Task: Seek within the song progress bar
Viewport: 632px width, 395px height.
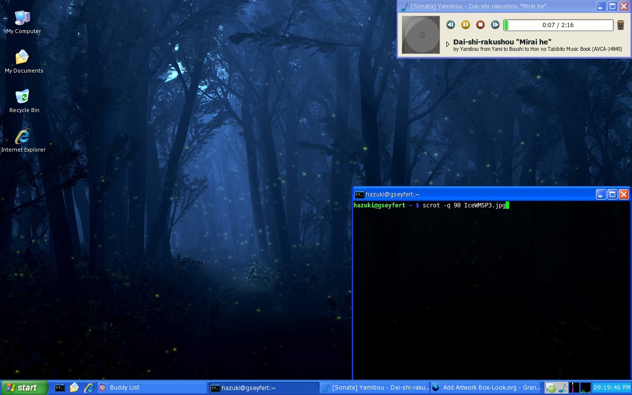Action: pyautogui.click(x=558, y=25)
